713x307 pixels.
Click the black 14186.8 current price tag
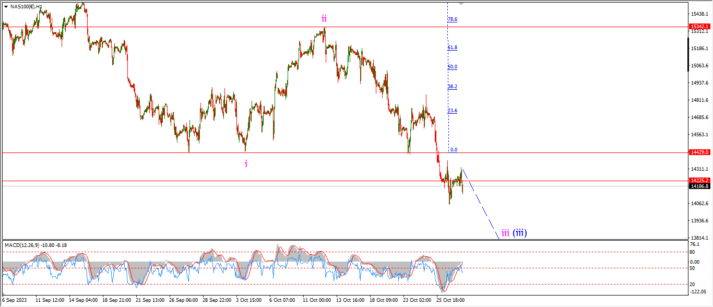click(699, 186)
